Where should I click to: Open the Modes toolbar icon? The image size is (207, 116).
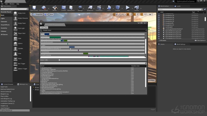(x=55, y=8)
